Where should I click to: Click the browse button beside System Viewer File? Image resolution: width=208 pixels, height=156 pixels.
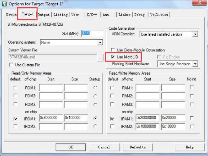point(100,57)
